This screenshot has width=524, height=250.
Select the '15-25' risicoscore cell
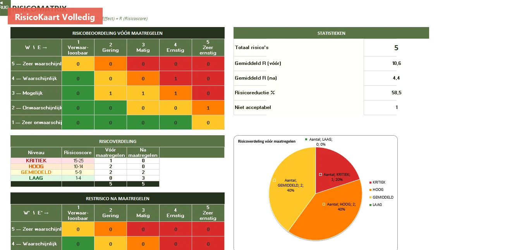(78, 161)
